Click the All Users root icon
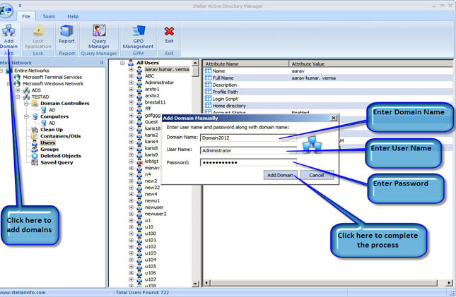 pyautogui.click(x=131, y=63)
